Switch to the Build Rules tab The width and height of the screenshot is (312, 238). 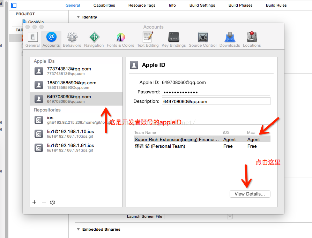pyautogui.click(x=276, y=5)
